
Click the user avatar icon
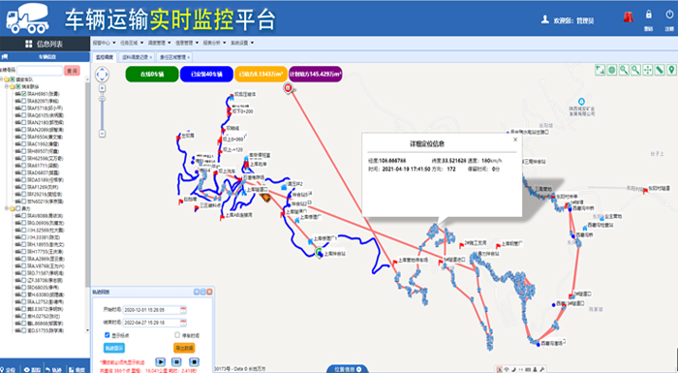(x=545, y=19)
